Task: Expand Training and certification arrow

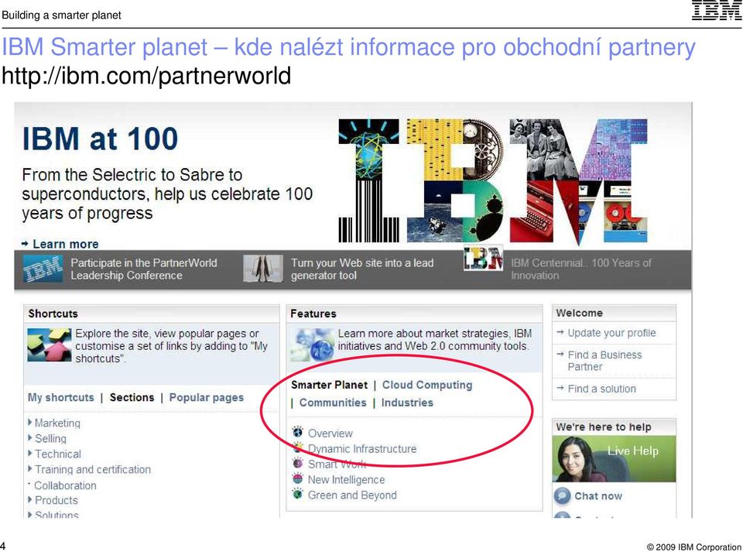Action: [30, 469]
